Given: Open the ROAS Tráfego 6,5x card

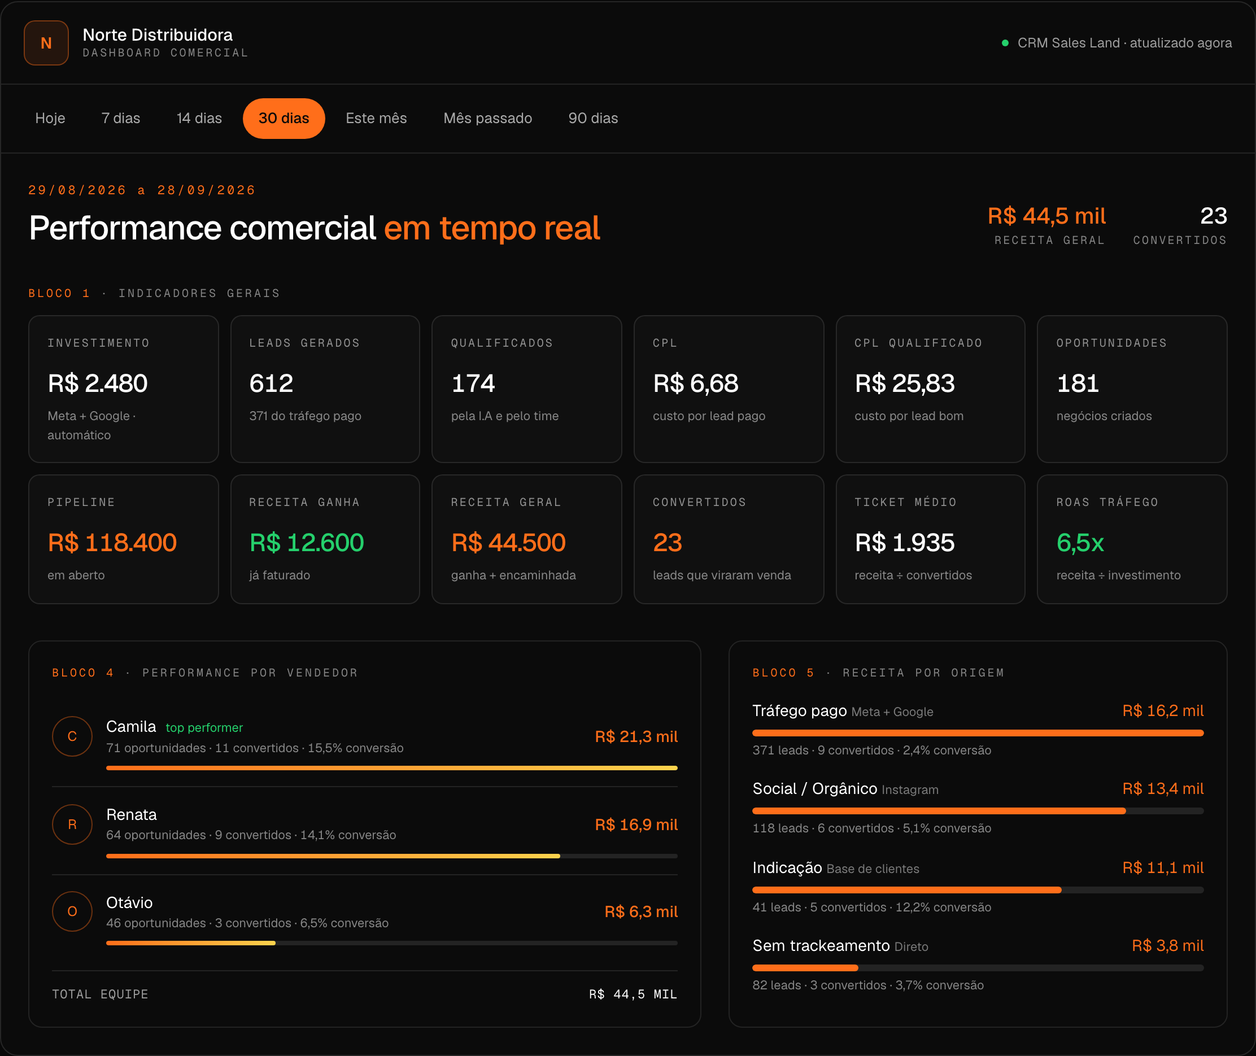Looking at the screenshot, I should coord(1133,539).
